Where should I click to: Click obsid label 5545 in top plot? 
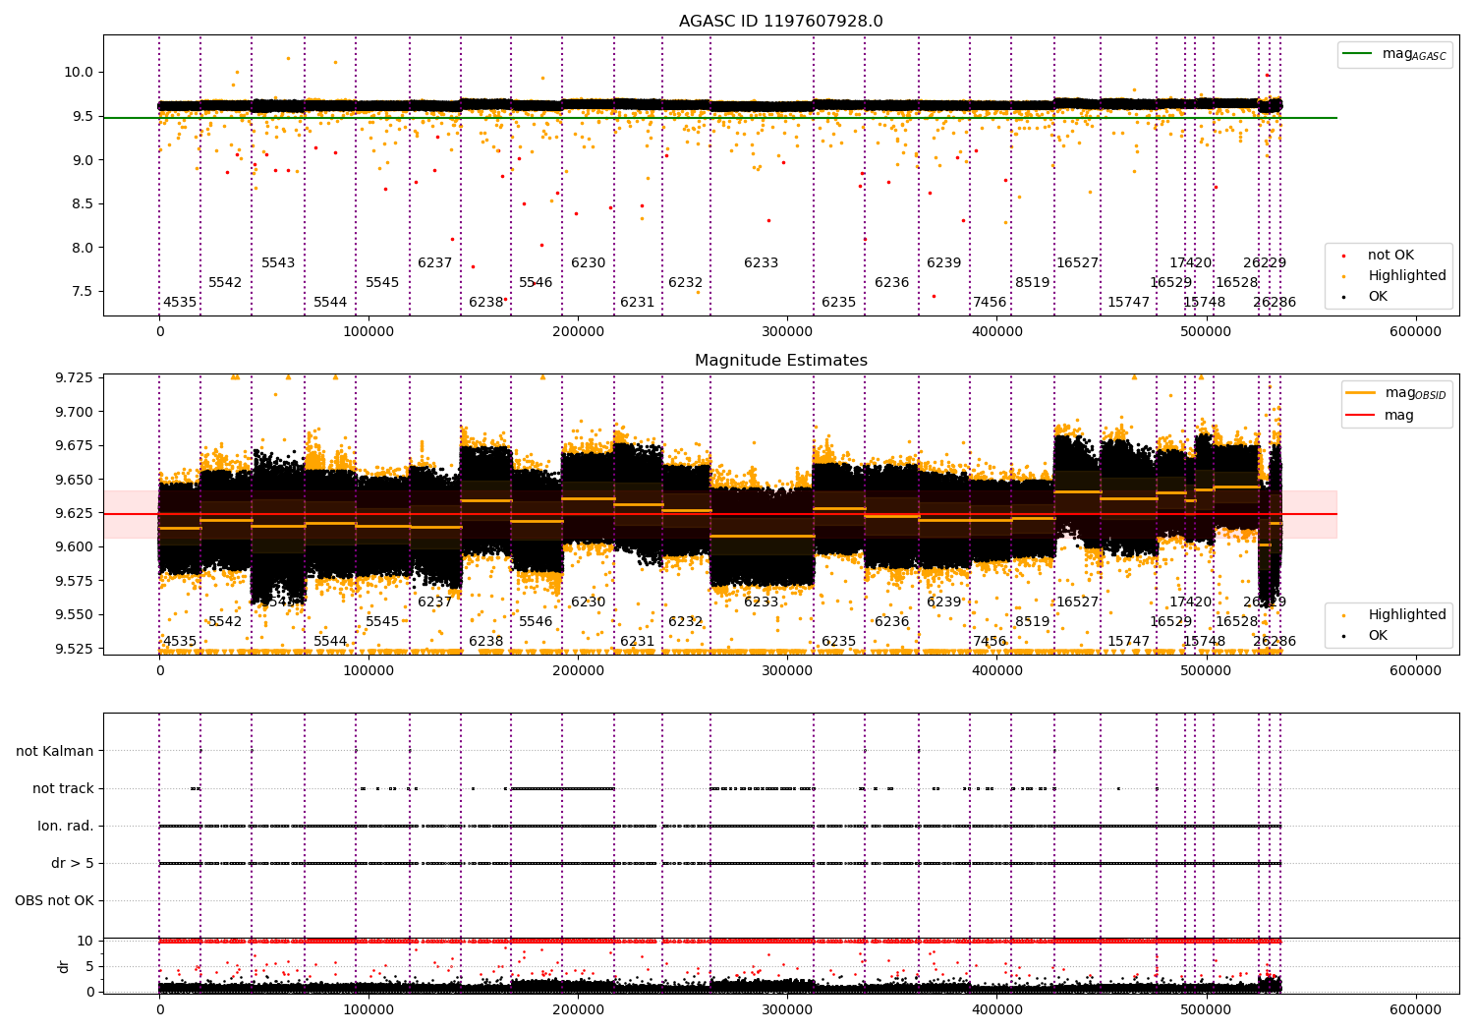[x=382, y=283]
